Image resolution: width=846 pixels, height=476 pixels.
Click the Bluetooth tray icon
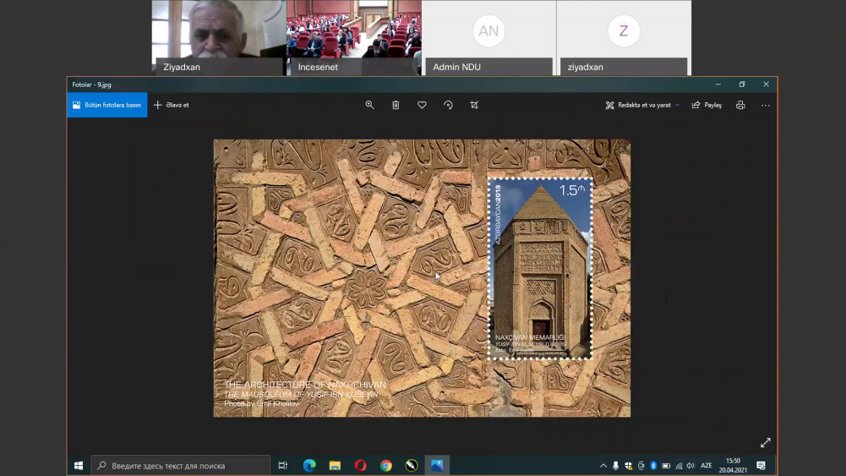653,466
